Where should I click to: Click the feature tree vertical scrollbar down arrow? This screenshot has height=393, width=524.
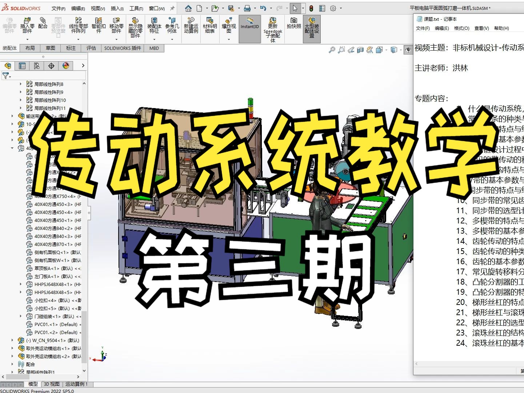coord(84,371)
